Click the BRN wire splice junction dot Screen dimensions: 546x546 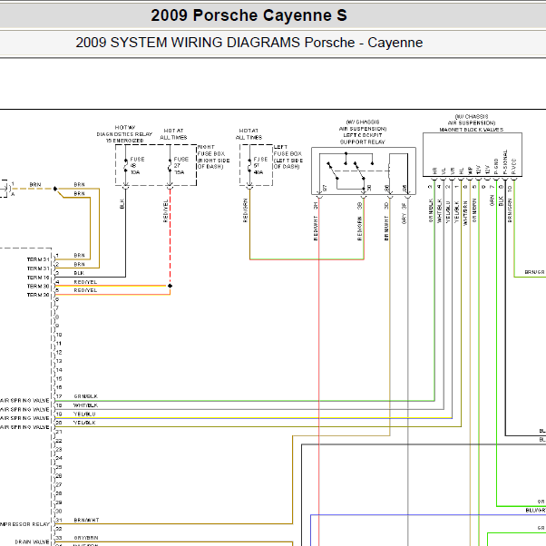(55, 189)
